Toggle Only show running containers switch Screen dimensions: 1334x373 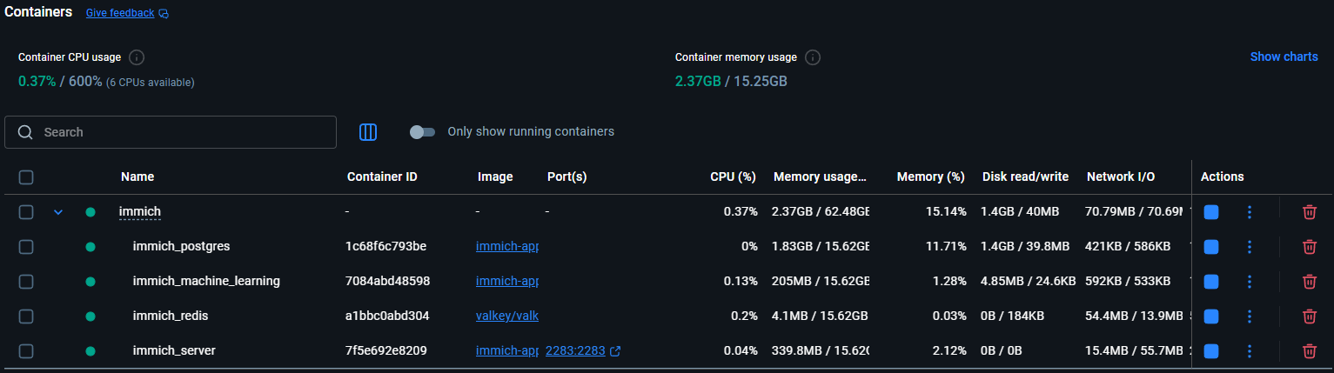[x=422, y=132]
